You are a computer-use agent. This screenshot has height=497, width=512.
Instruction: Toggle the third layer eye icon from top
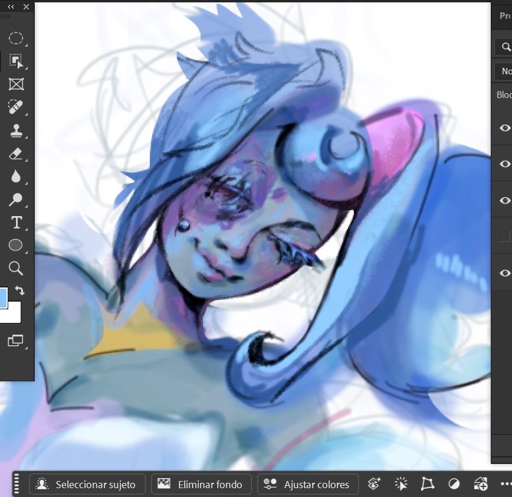pyautogui.click(x=505, y=200)
